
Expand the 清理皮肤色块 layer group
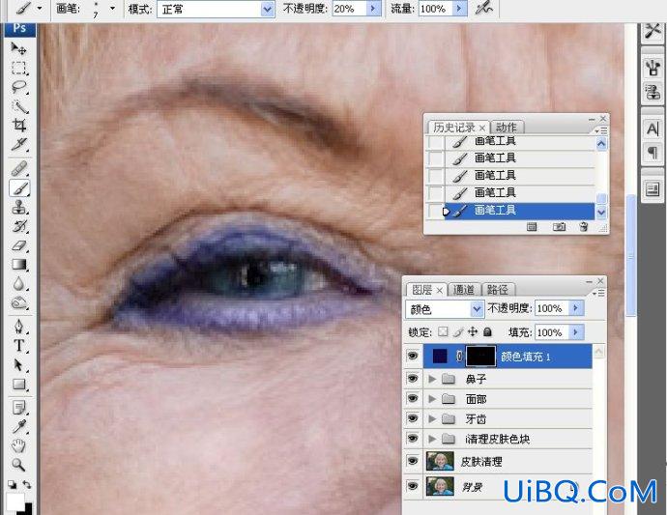pos(432,439)
